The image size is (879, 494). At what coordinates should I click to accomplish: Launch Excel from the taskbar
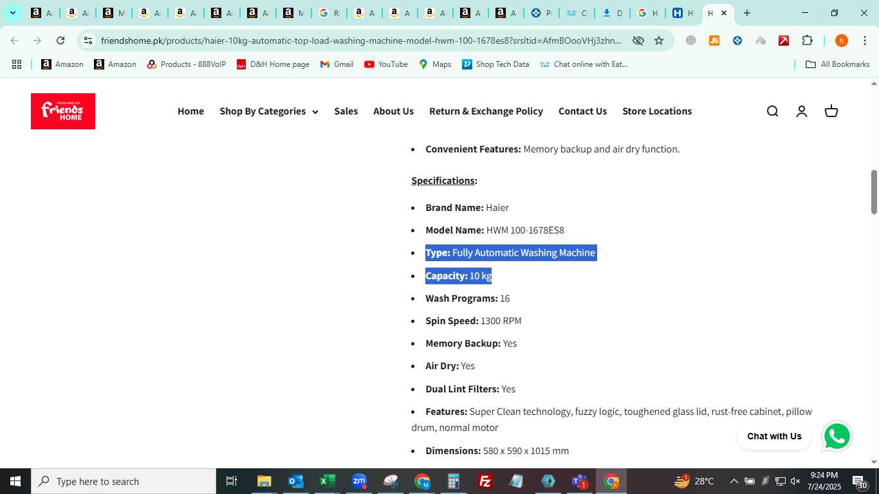[x=327, y=481]
